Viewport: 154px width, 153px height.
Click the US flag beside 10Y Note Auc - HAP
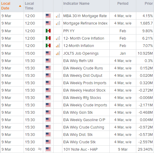[x=48, y=149]
